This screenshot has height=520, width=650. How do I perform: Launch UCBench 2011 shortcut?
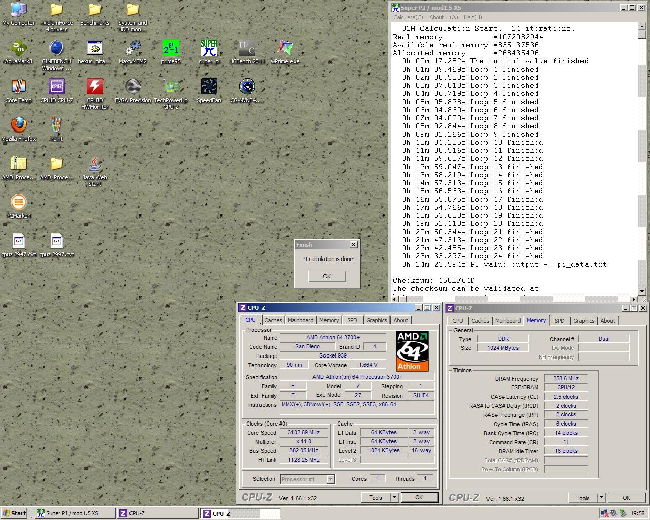[247, 52]
